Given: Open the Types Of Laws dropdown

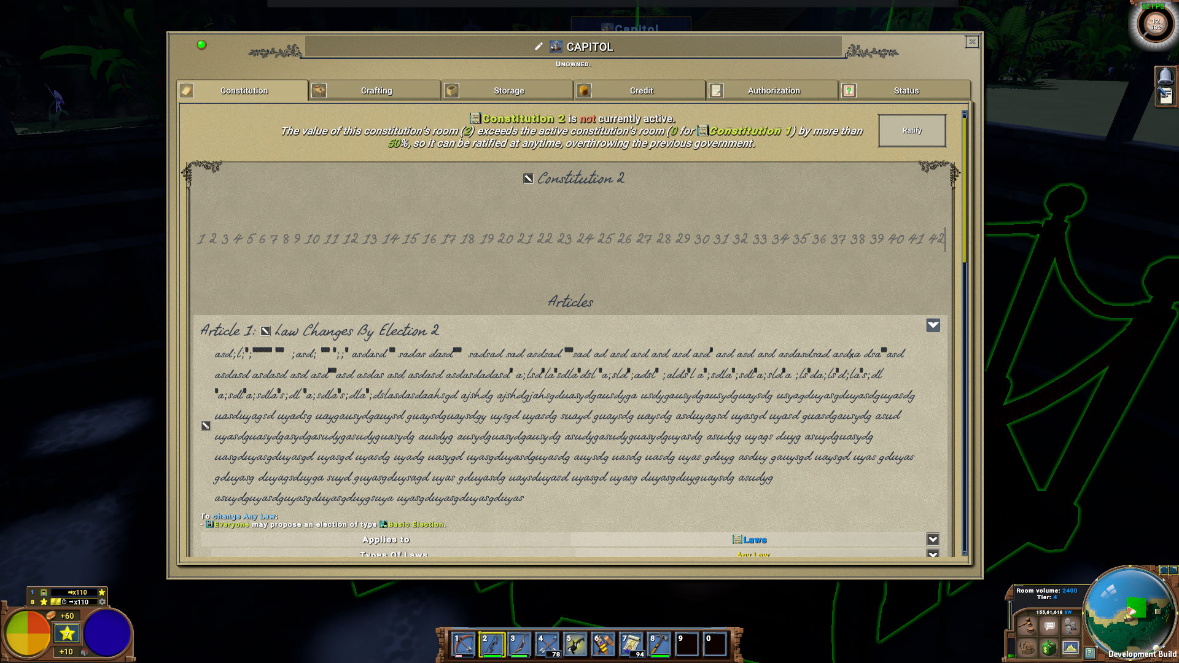Looking at the screenshot, I should (932, 555).
